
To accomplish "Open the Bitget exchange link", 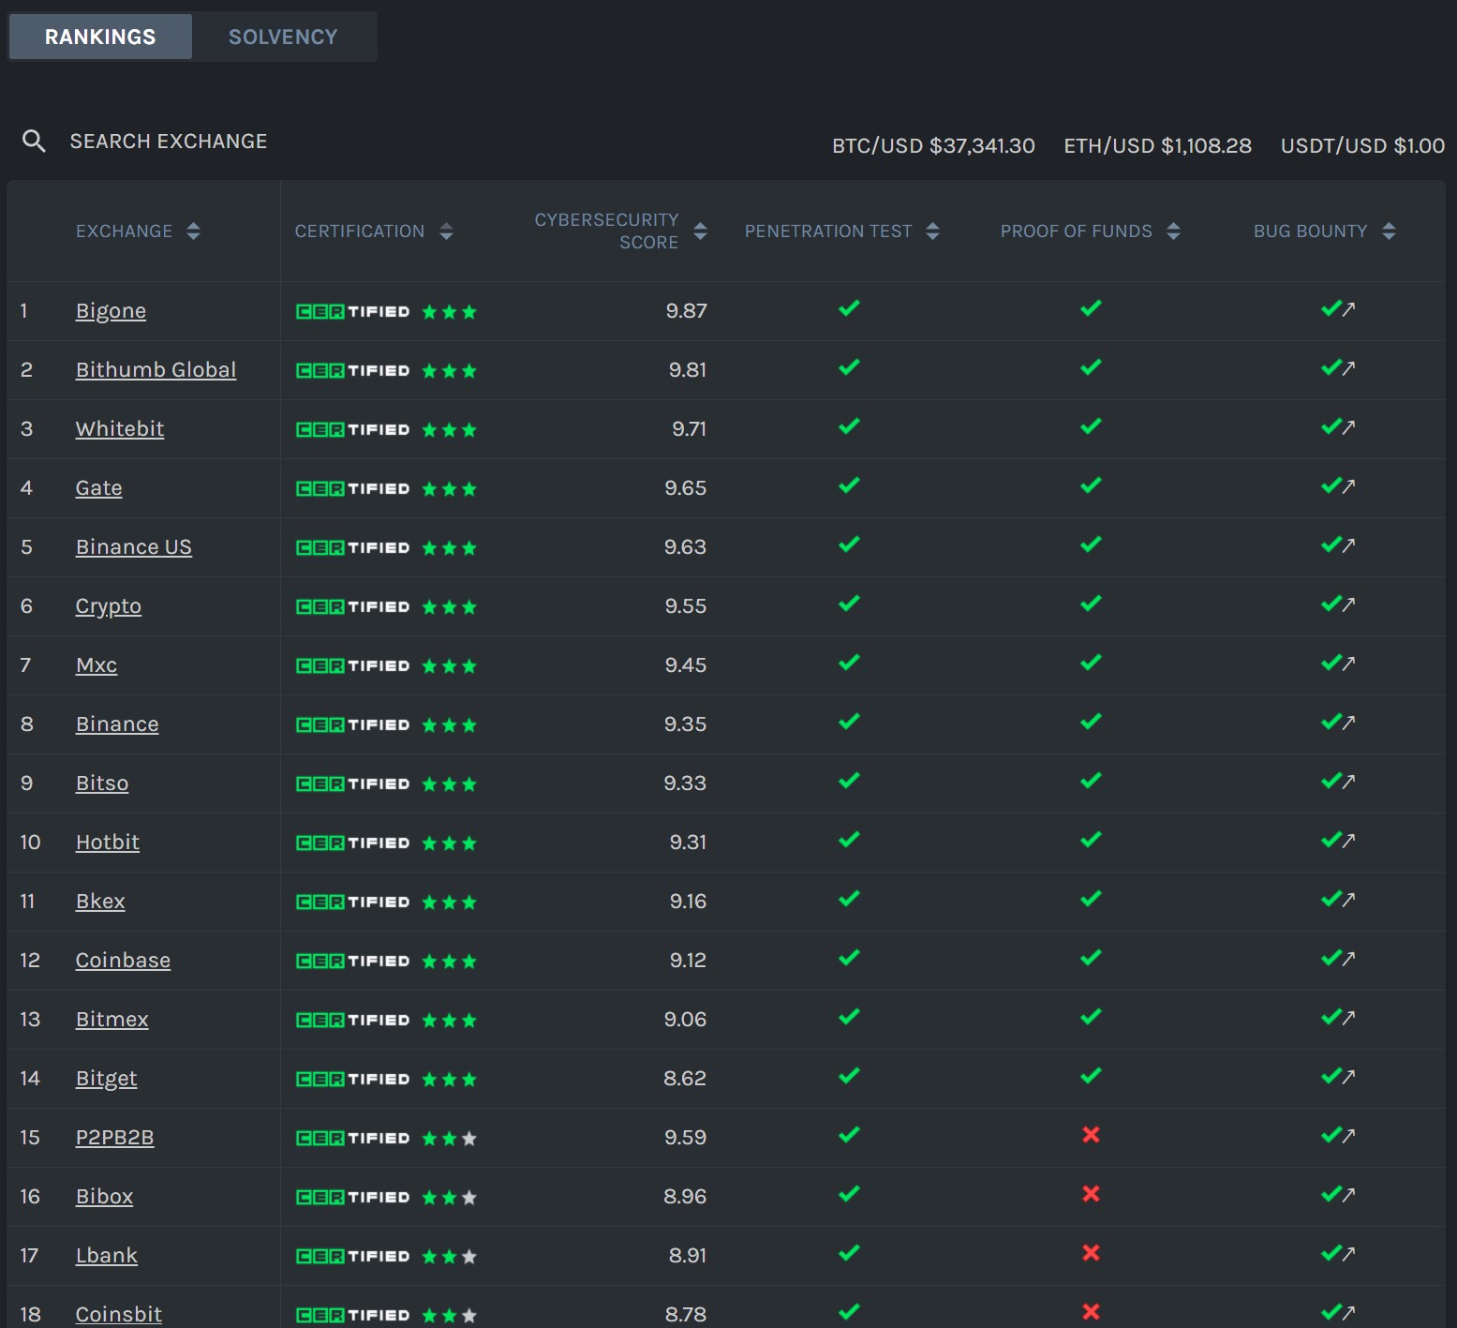I will 106,1079.
